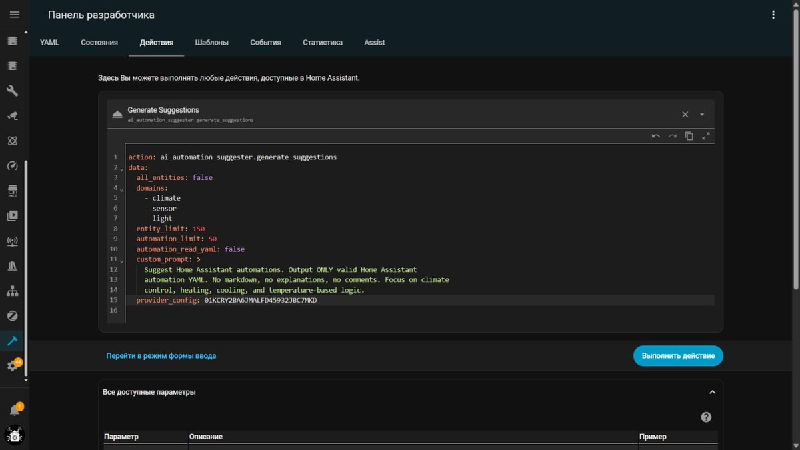Open HACS store in sidebar

12,191
